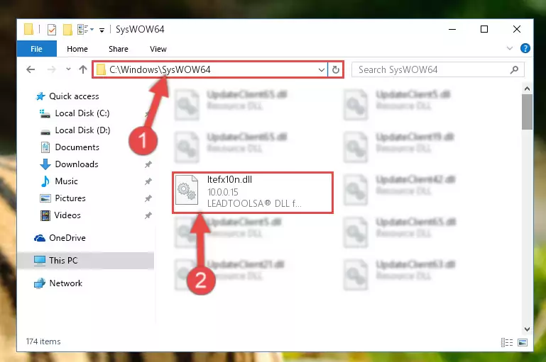This screenshot has width=546, height=362.
Task: Click the Quick access star icon
Action: [40, 96]
